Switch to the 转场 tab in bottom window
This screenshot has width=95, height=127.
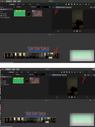35,72
